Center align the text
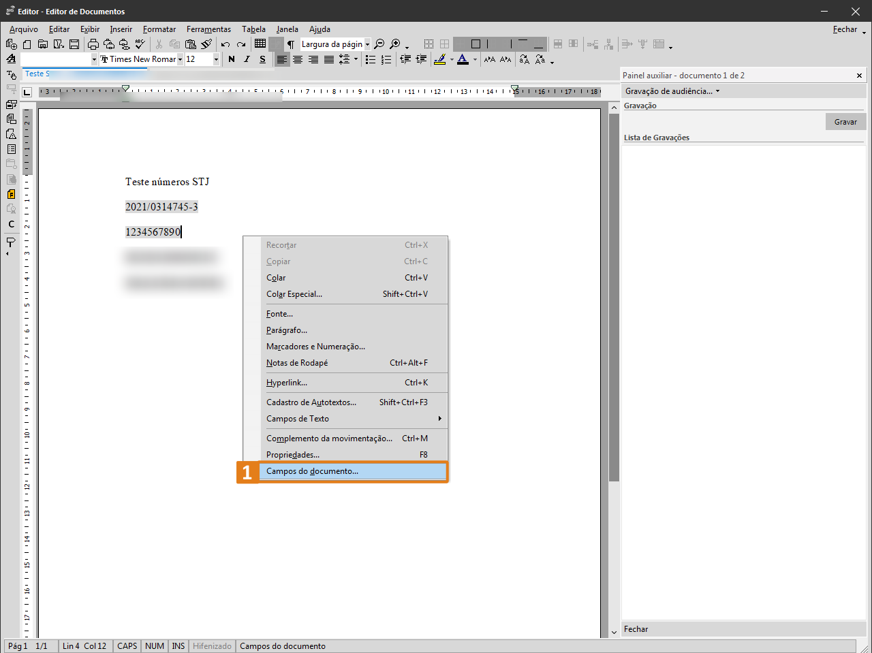 click(x=298, y=60)
